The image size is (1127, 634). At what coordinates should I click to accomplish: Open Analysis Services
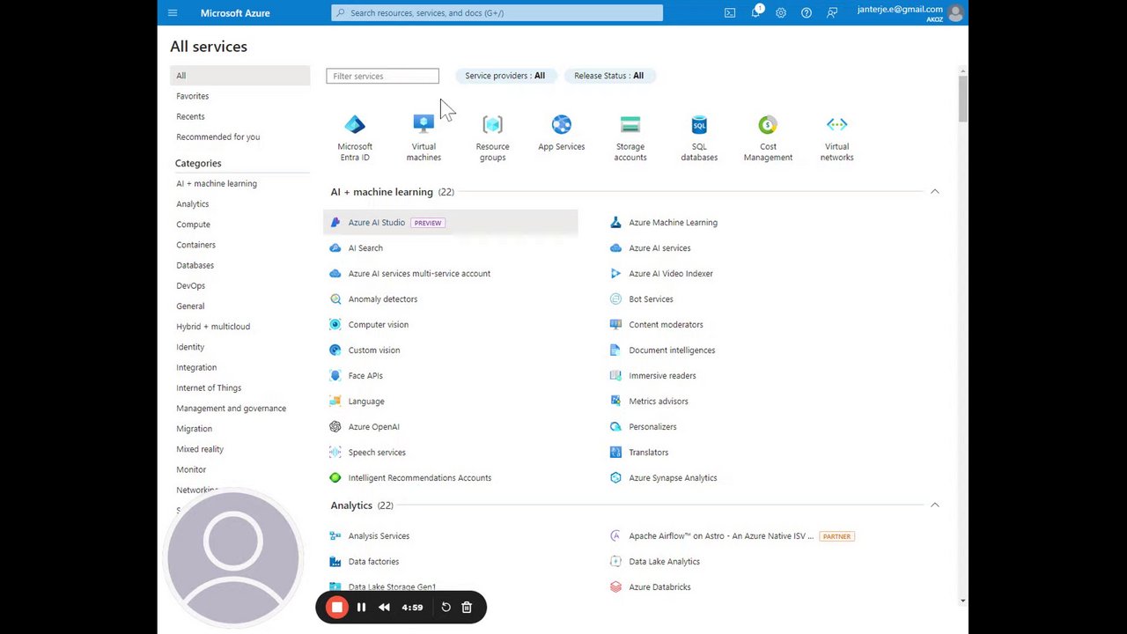click(379, 536)
